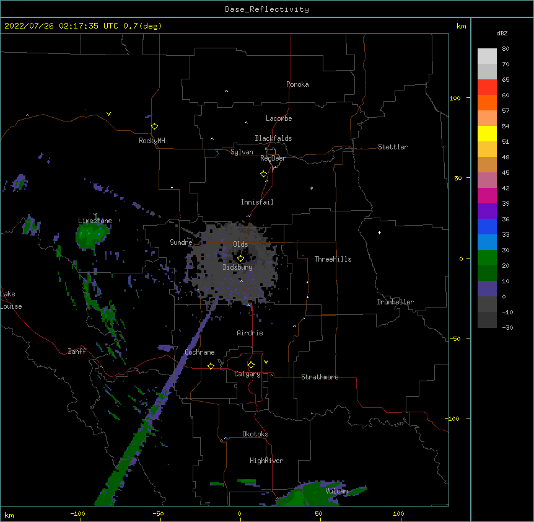Click the Cochrane label
The width and height of the screenshot is (534, 522).
click(199, 352)
